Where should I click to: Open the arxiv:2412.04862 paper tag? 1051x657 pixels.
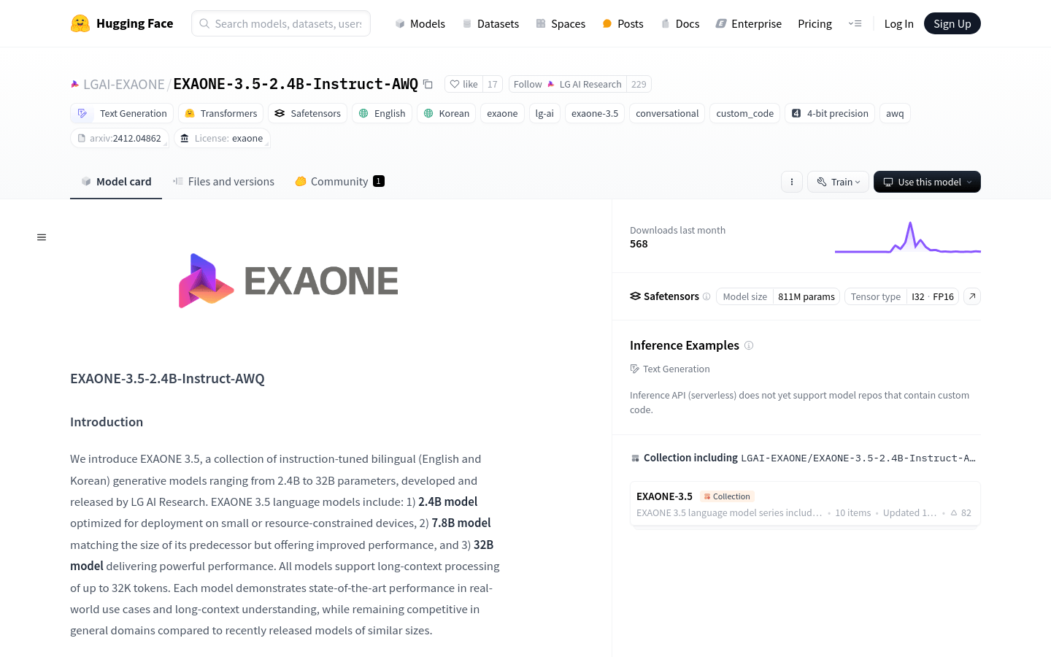click(120, 138)
